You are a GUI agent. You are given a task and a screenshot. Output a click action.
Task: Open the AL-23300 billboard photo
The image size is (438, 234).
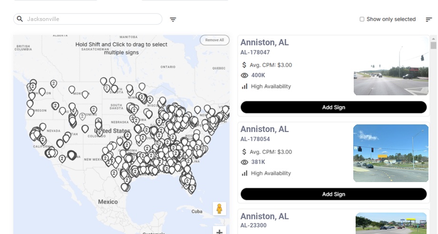391,224
